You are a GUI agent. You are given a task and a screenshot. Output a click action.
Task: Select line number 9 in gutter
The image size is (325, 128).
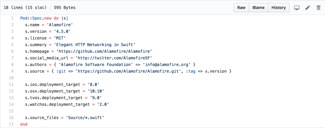coord(12,71)
